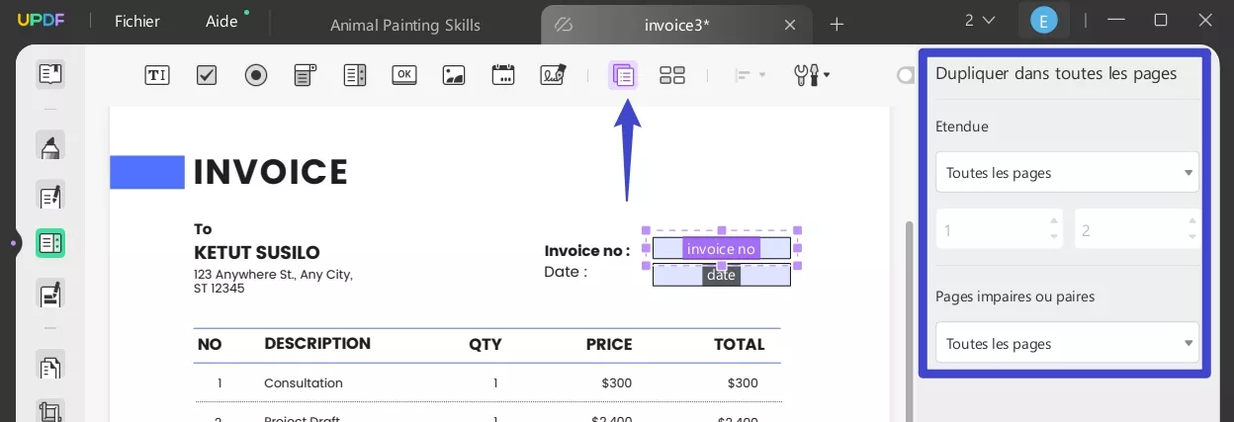Open the Reader mode in sidebar
The width and height of the screenshot is (1234, 422).
[50, 74]
